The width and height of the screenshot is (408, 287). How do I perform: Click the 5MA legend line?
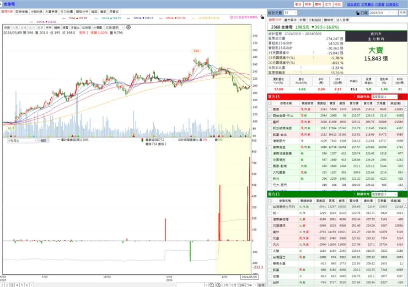coord(75,18)
